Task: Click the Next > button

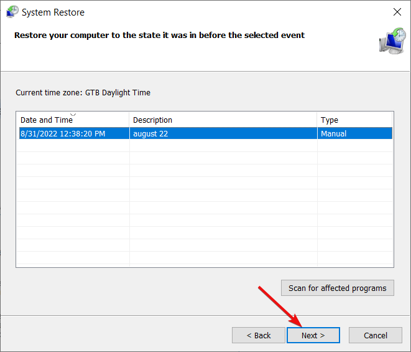Action: coord(313,335)
